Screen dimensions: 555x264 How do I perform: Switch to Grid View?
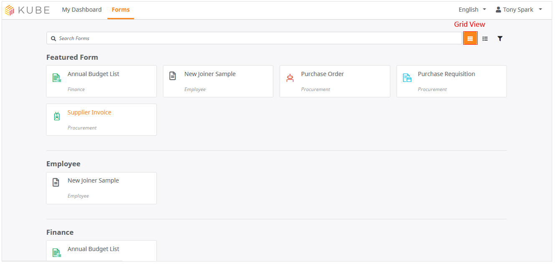coord(470,38)
